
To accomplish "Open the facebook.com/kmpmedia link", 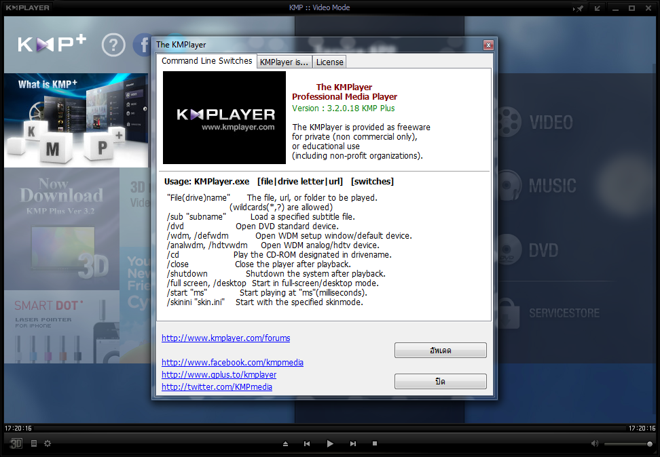I will (232, 362).
